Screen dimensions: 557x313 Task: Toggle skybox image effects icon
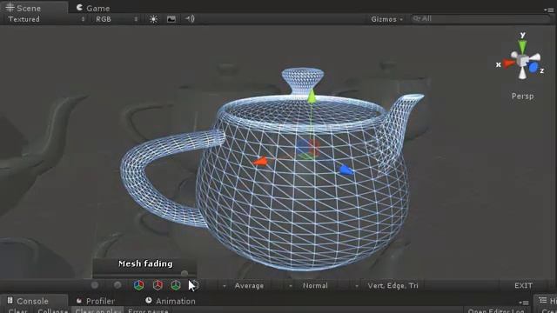click(x=171, y=19)
